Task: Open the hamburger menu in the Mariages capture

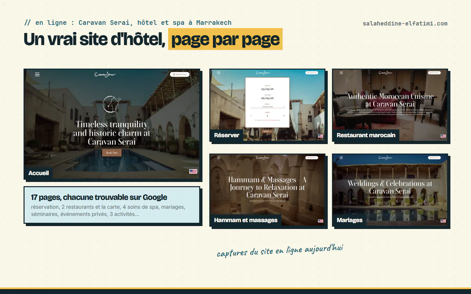Action: 341,158
